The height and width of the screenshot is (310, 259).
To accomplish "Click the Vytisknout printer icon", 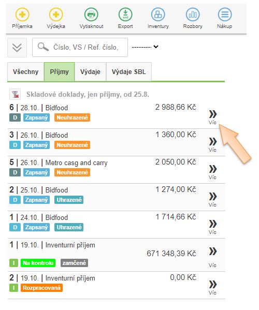I will 91,14.
